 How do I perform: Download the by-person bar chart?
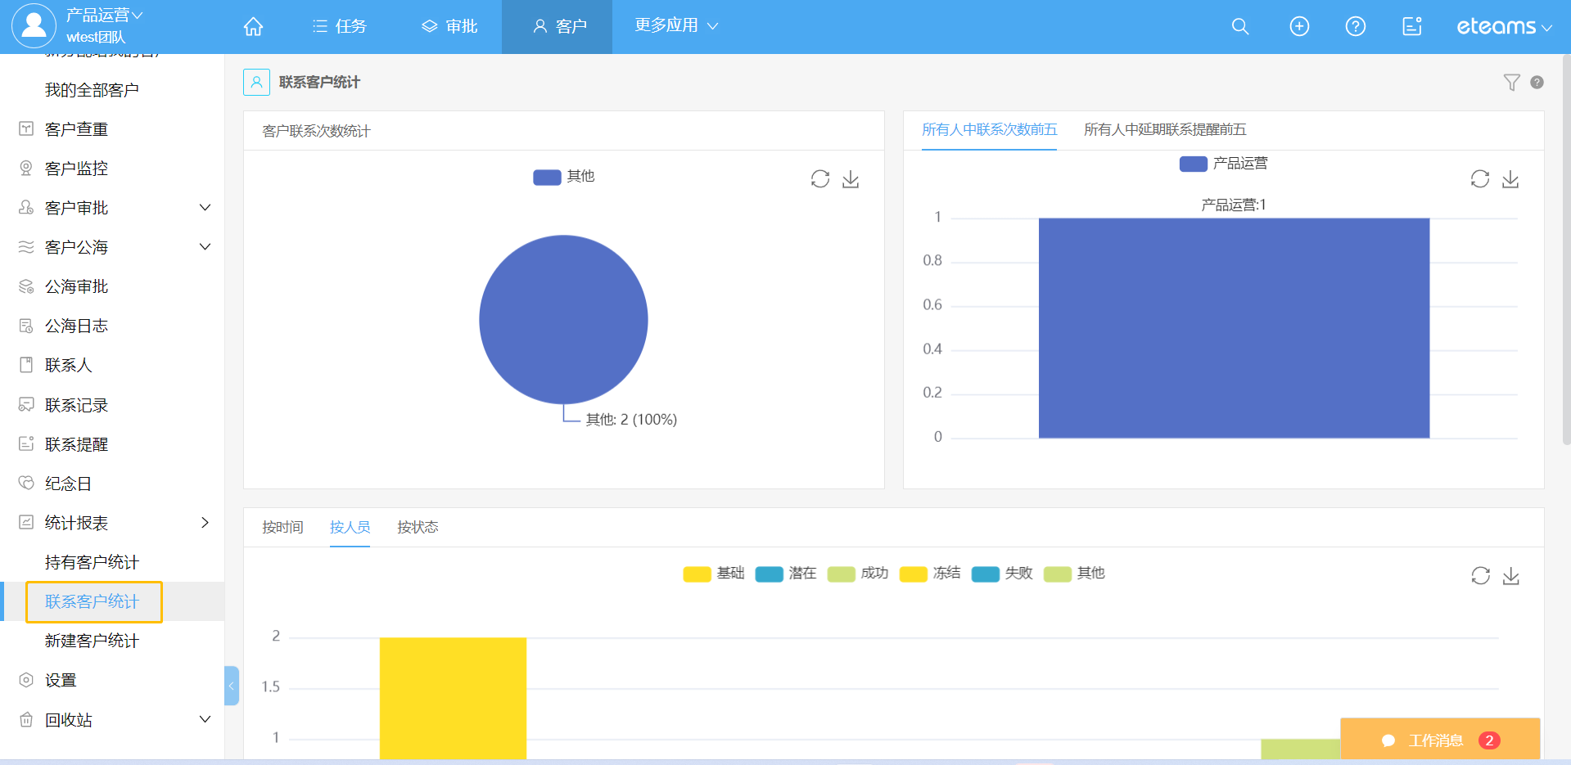[1510, 576]
